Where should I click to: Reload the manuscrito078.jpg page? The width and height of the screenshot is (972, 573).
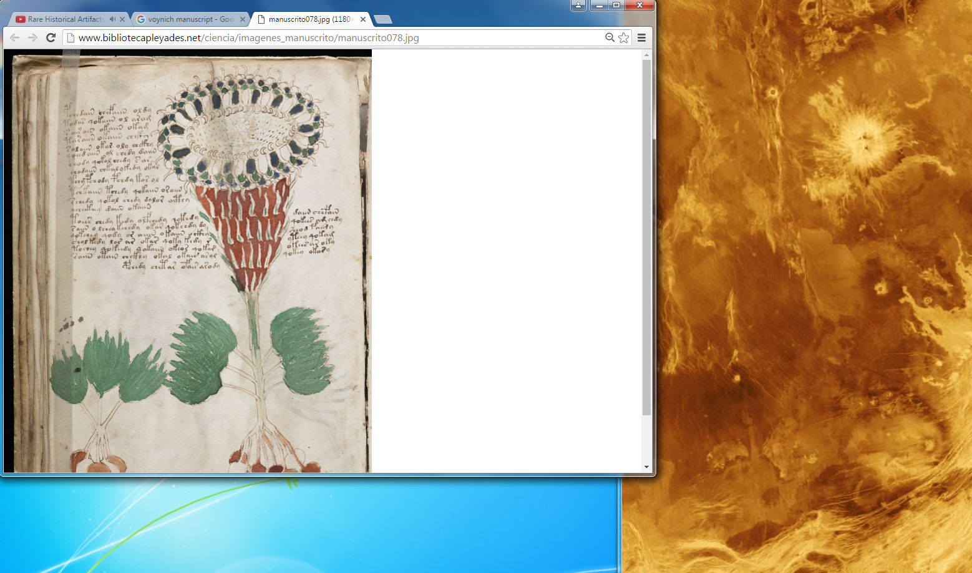51,37
